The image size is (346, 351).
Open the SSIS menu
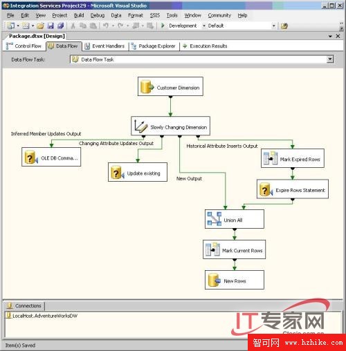[155, 15]
